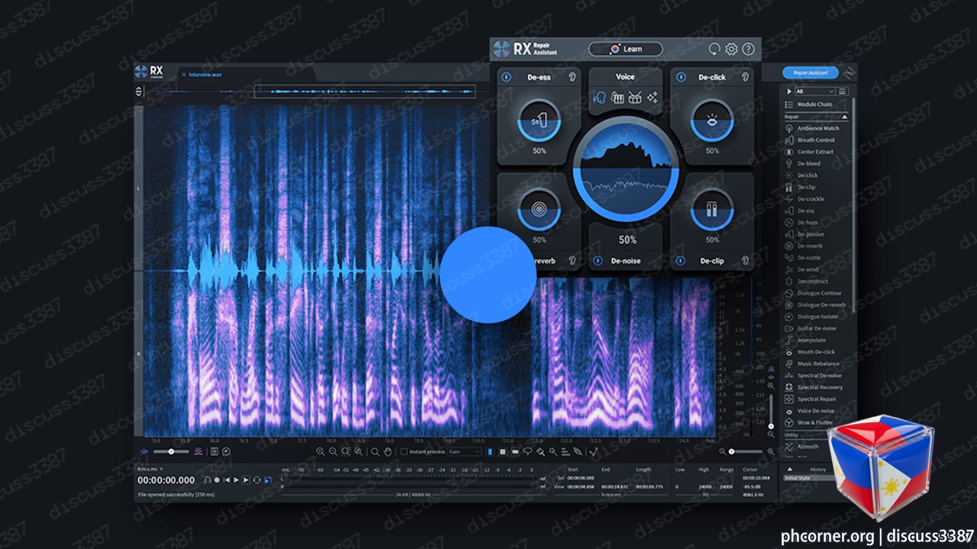
Task: Toggle loop playback in transport
Action: click(256, 480)
